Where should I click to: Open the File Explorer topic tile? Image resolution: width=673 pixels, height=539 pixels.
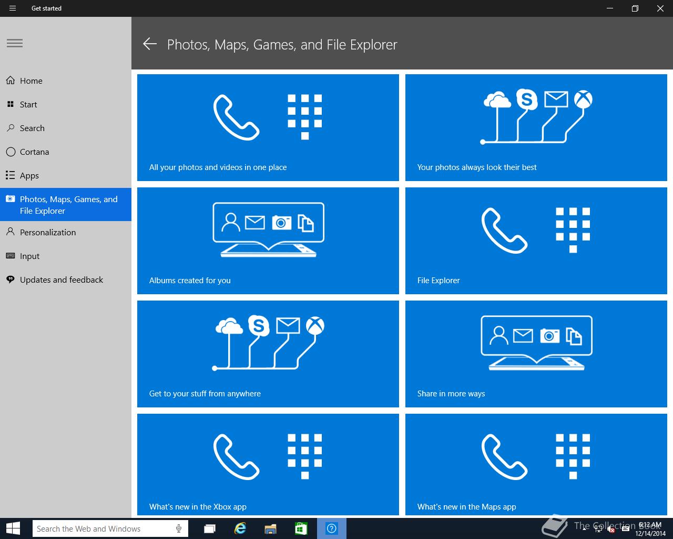tap(536, 241)
